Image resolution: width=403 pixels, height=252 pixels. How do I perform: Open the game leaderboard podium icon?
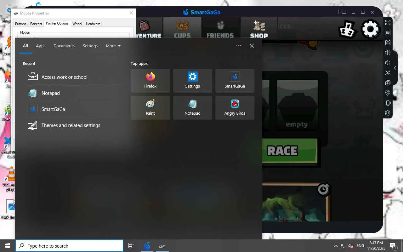pyautogui.click(x=347, y=30)
